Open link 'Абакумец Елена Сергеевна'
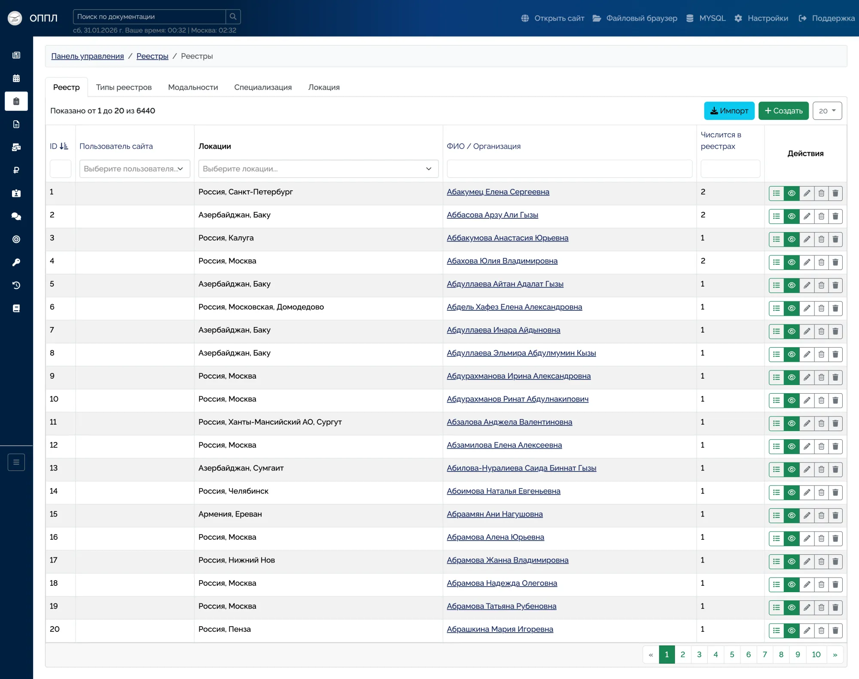859x679 pixels. [498, 192]
